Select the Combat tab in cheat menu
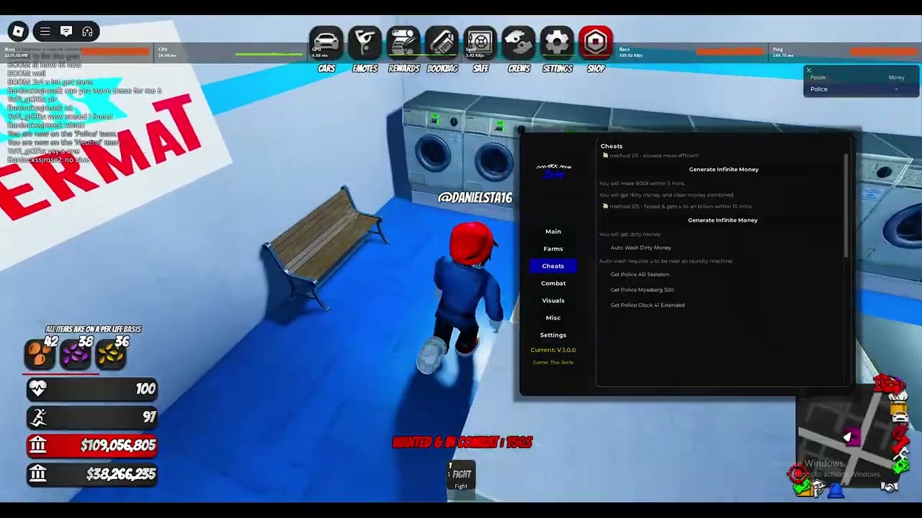 click(553, 283)
